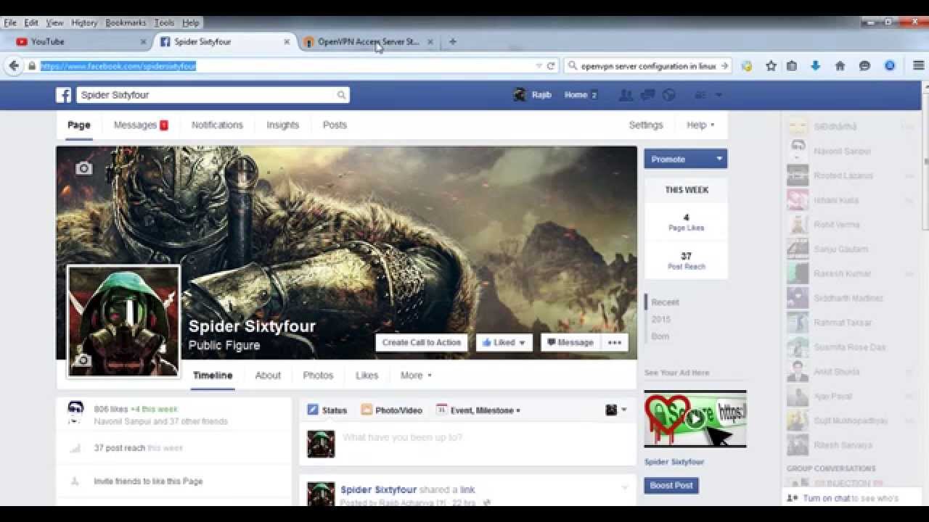Open the account menu arrow in blue bar
This screenshot has height=522, width=929.
(719, 95)
